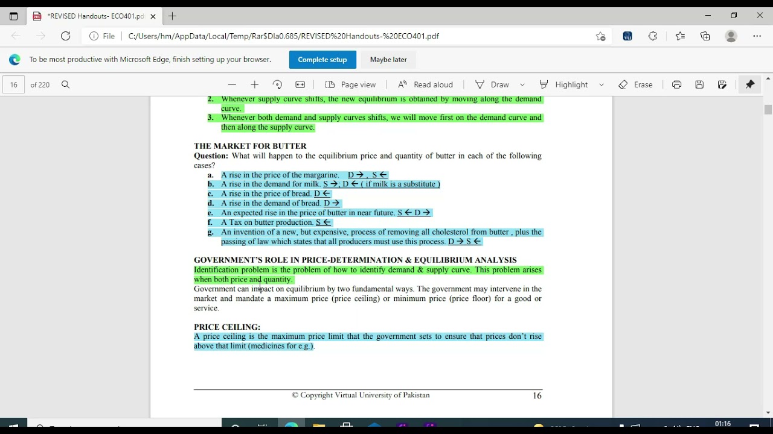Click Complete setup button
The image size is (773, 434).
[x=322, y=60]
